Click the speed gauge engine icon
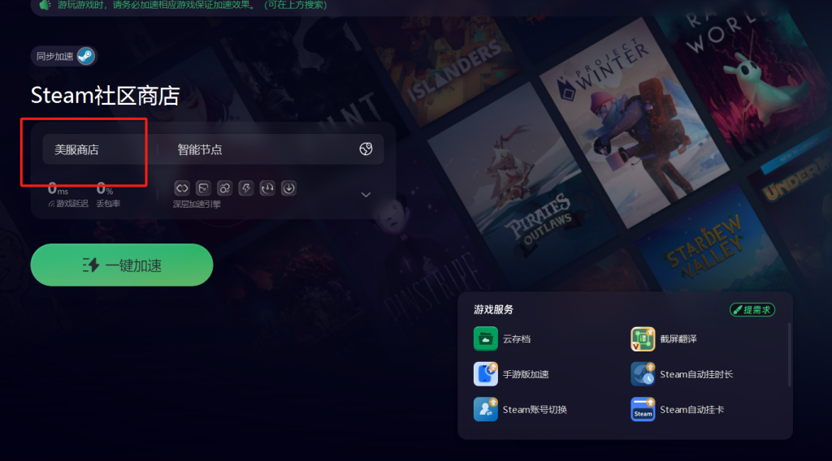 267,188
